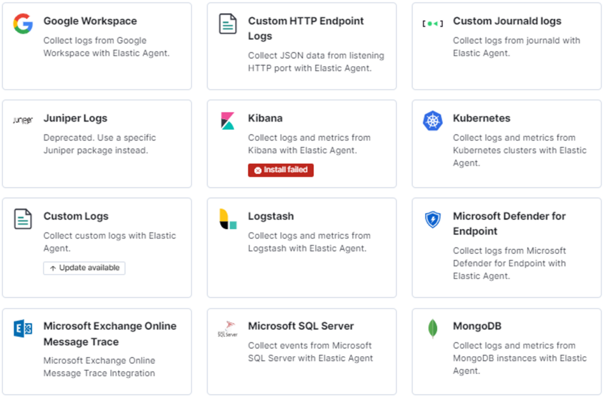Click the Microsoft Defender shield icon

(432, 219)
